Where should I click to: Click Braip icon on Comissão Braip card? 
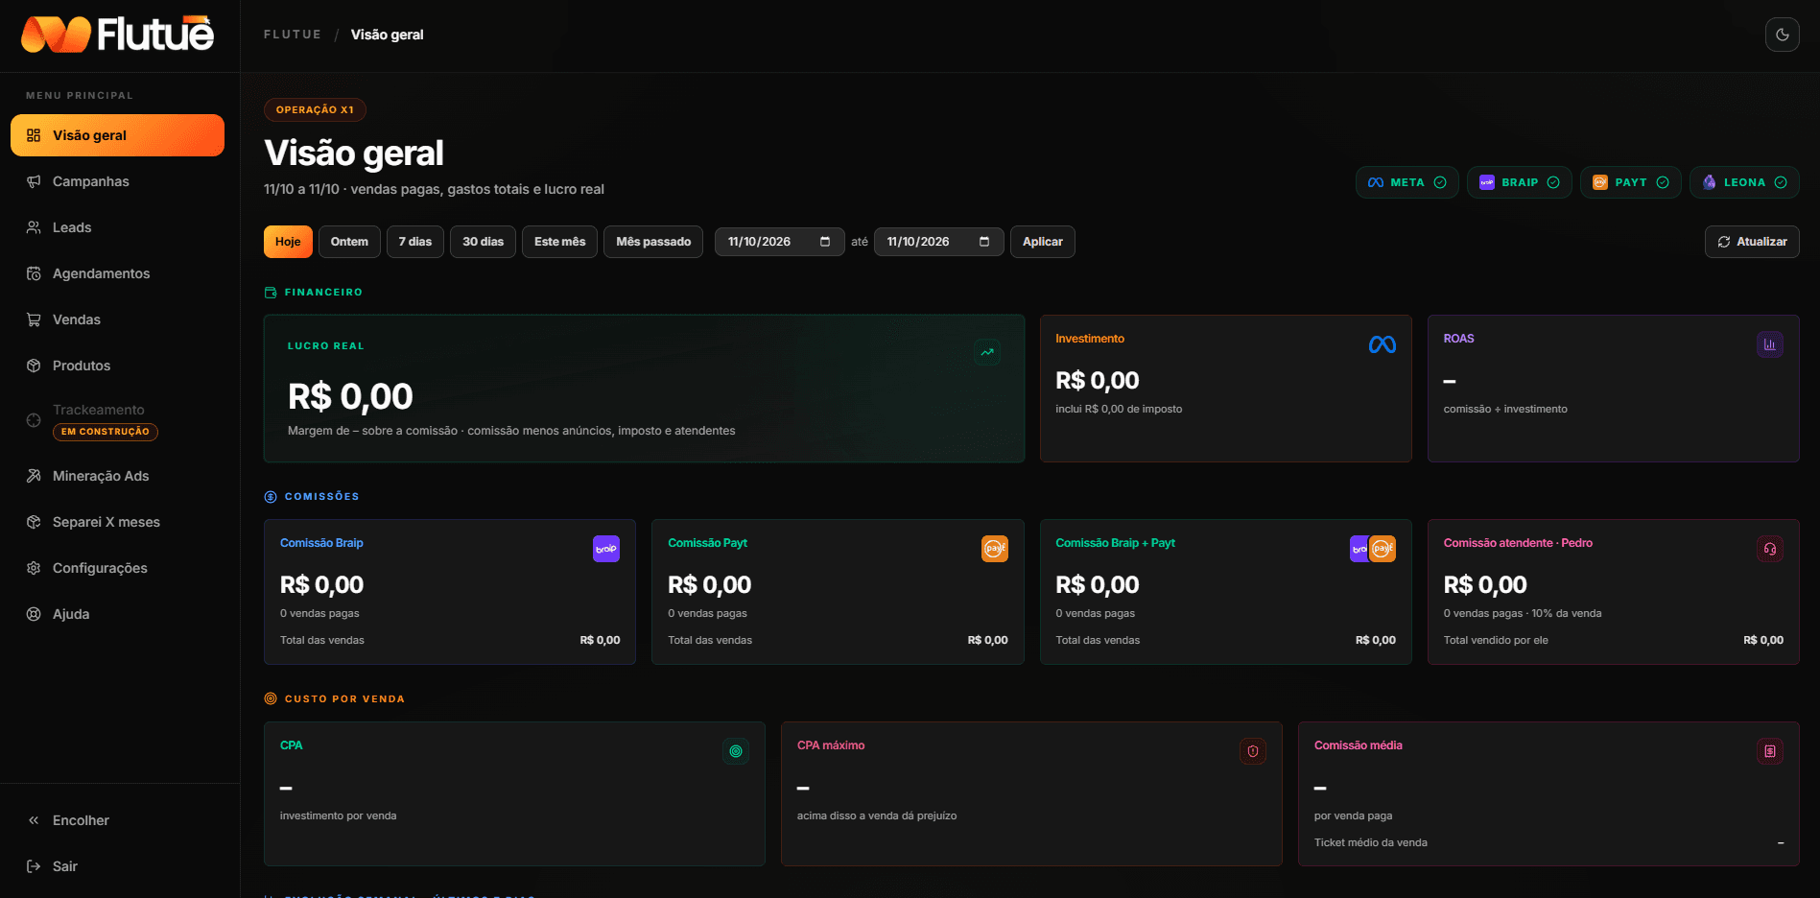point(606,549)
